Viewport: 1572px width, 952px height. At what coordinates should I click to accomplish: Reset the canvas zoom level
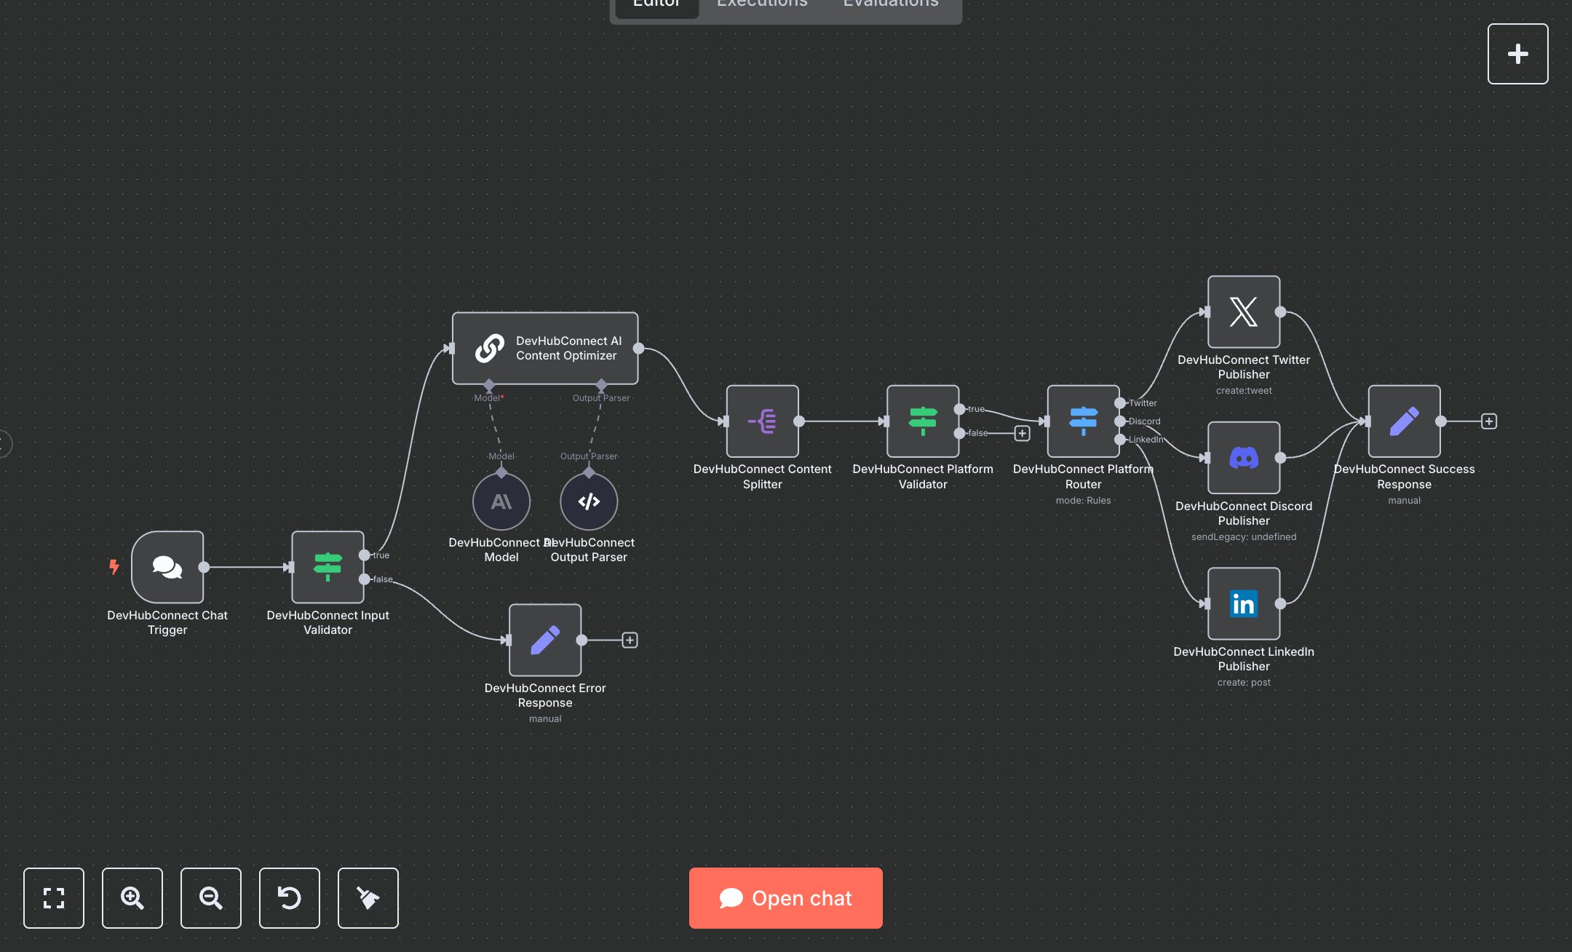coord(290,897)
